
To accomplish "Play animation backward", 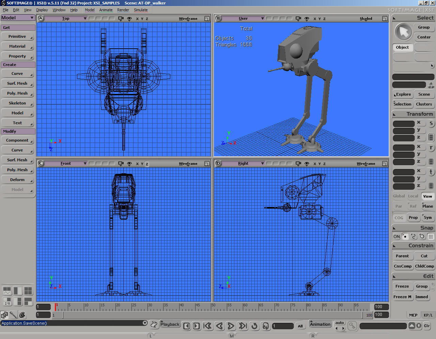I will pyautogui.click(x=219, y=326).
